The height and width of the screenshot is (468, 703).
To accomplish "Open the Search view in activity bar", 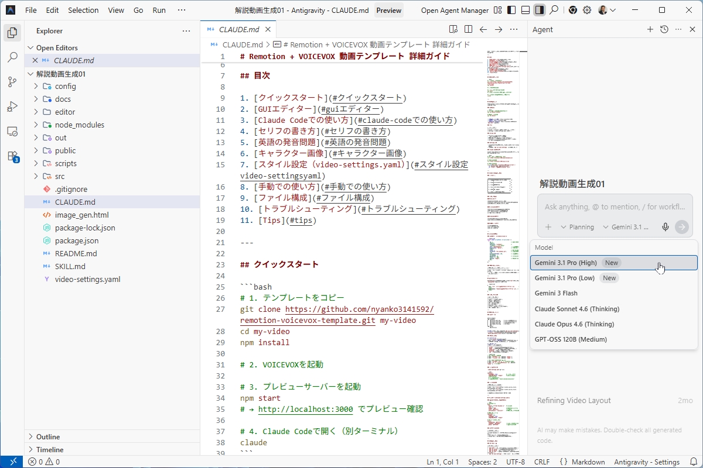I will (x=12, y=57).
